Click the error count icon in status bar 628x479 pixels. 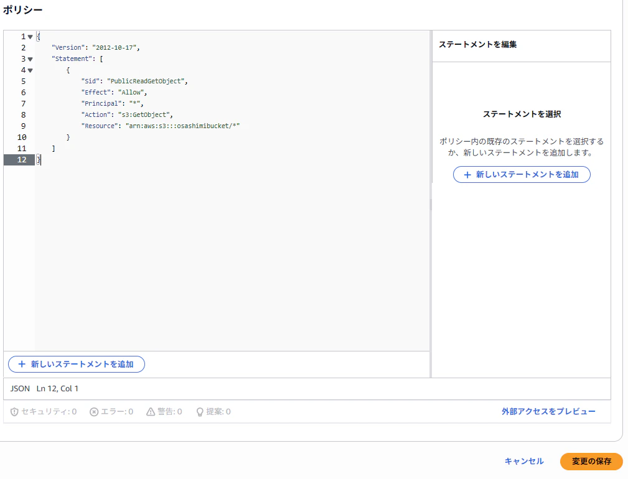(94, 411)
